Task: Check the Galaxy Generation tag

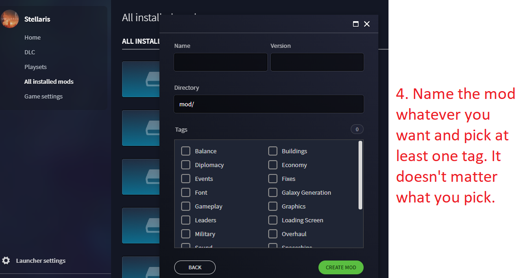Action: [272, 192]
